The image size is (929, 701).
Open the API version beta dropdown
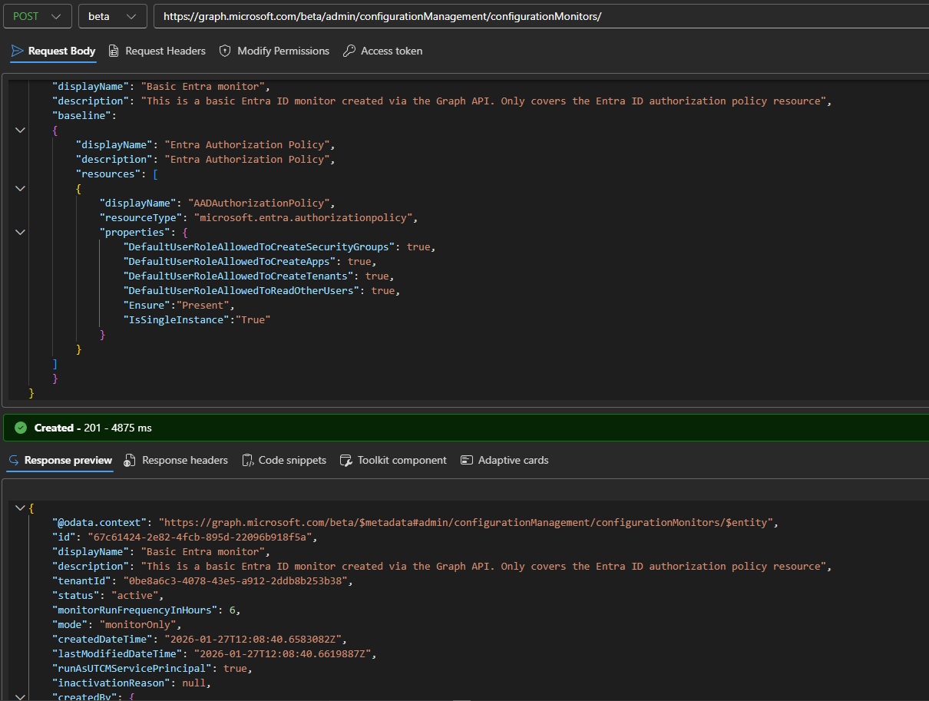(112, 16)
